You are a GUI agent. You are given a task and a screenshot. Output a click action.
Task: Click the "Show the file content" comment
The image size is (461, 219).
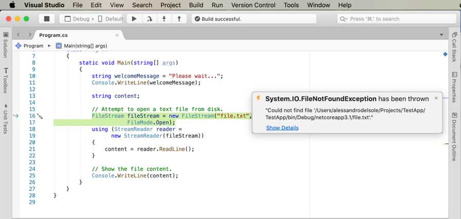point(132,169)
